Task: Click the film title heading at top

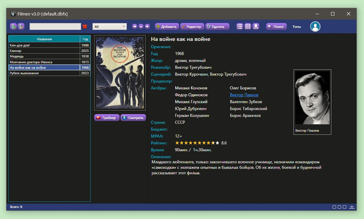Action: click(x=181, y=39)
